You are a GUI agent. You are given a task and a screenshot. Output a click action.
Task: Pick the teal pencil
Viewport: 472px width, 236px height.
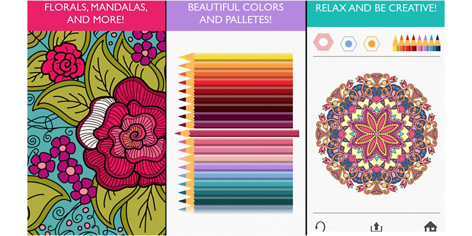pos(236,184)
